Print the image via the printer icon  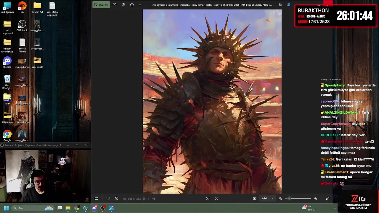(132, 5)
